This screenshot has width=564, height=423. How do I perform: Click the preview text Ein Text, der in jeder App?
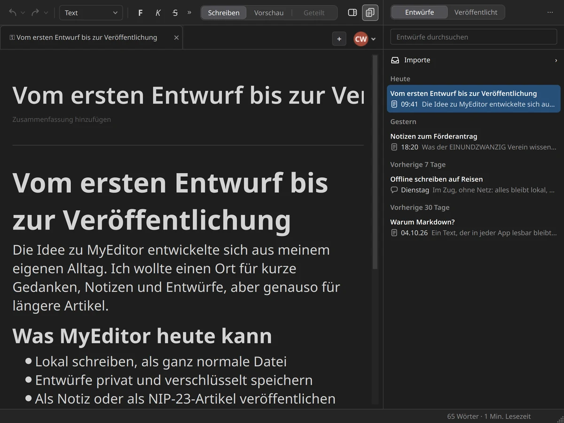tap(494, 233)
